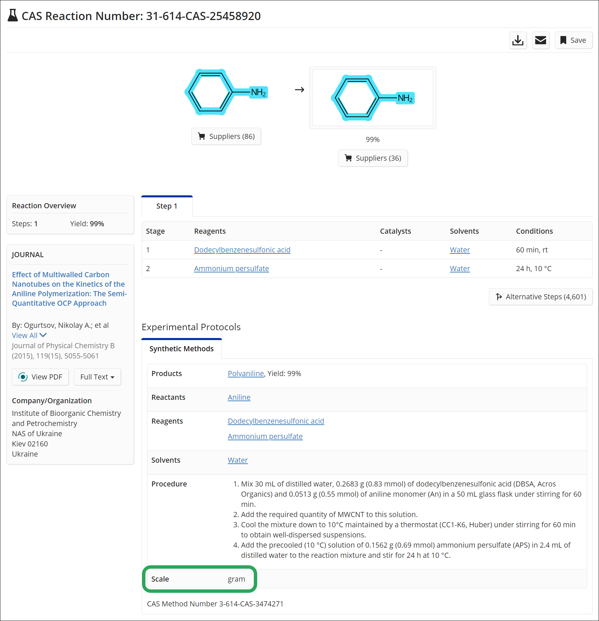Screen dimensions: 599x621
Task: Click Water link in Solvents protocol row
Action: [237, 460]
